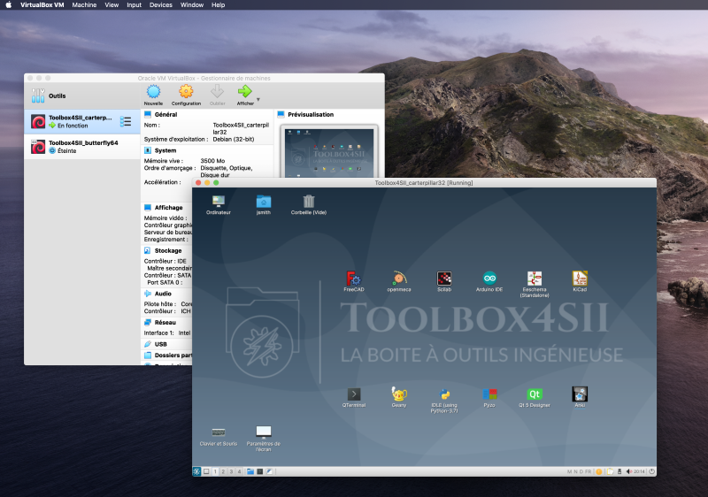Open Devices menu in menu bar
Screen dimensions: 708x497
(x=161, y=5)
